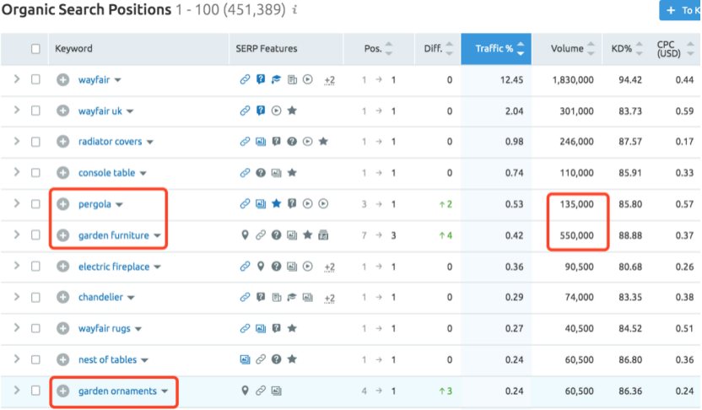The height and width of the screenshot is (410, 702).
Task: Click plus icon next to nest of tables
Action: point(62,359)
